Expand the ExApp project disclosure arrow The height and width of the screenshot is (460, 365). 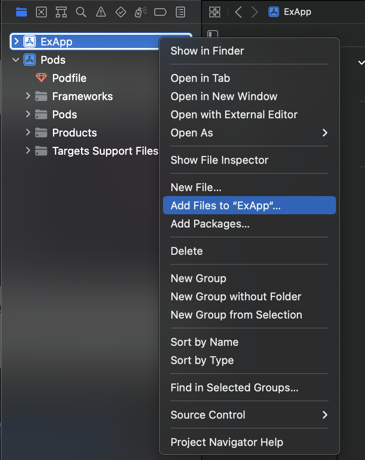click(17, 41)
